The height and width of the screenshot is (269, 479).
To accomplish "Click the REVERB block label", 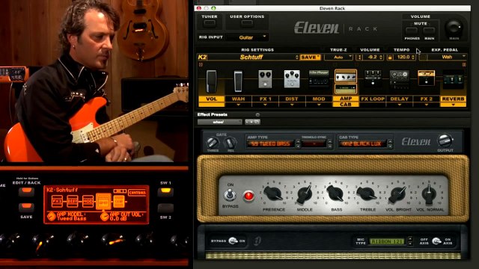I will [x=453, y=99].
